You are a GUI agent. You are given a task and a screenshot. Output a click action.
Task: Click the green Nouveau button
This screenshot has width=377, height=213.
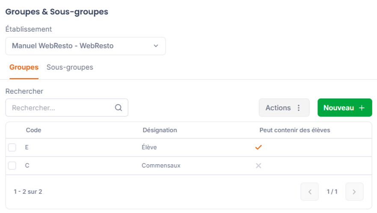(x=345, y=108)
